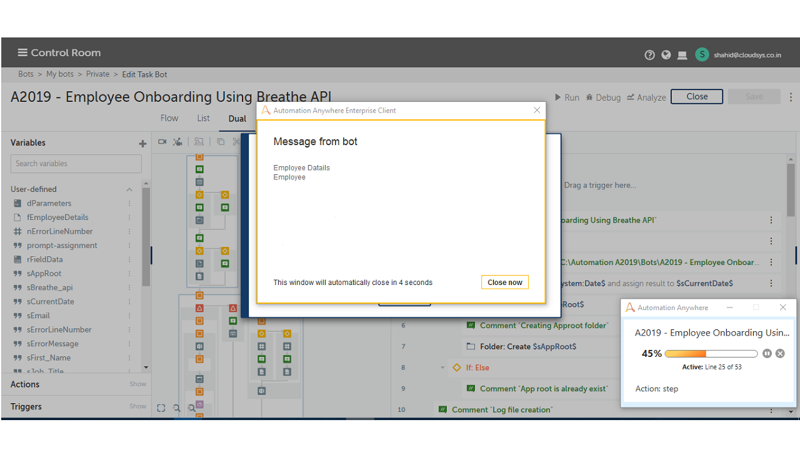Select the prompt-assignment variable
The width and height of the screenshot is (800, 450).
pos(62,246)
